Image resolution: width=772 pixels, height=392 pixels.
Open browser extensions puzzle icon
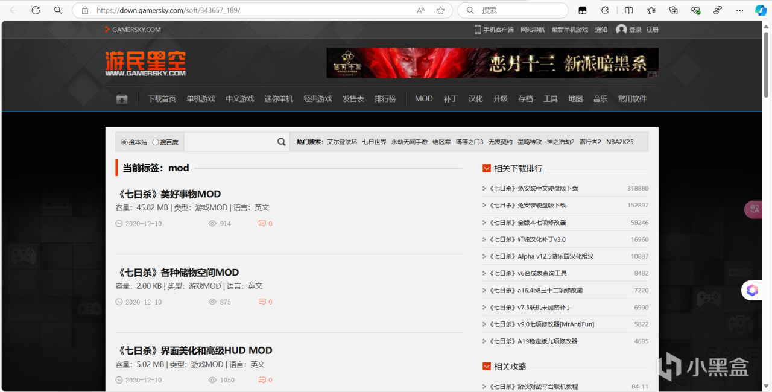click(605, 10)
